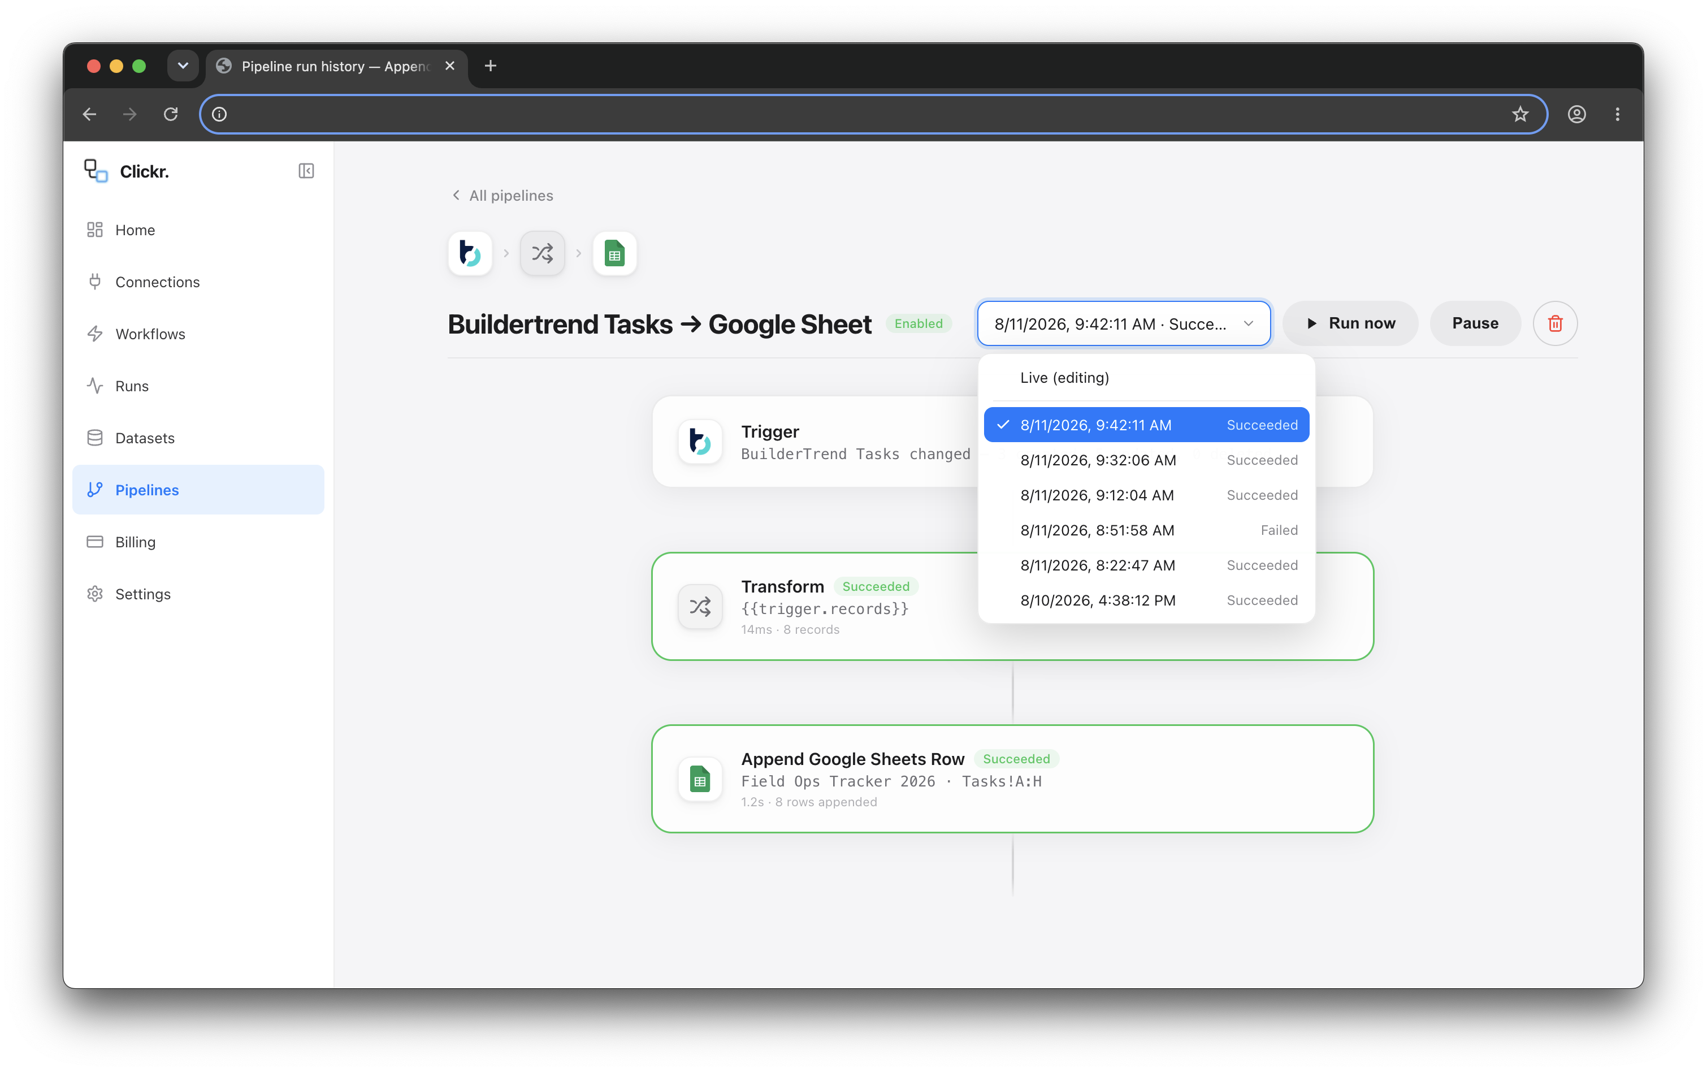The width and height of the screenshot is (1707, 1072).
Task: Reload the page
Action: [x=171, y=114]
